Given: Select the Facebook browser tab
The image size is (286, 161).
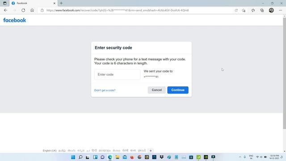Looking at the screenshot, I should [x=34, y=3].
